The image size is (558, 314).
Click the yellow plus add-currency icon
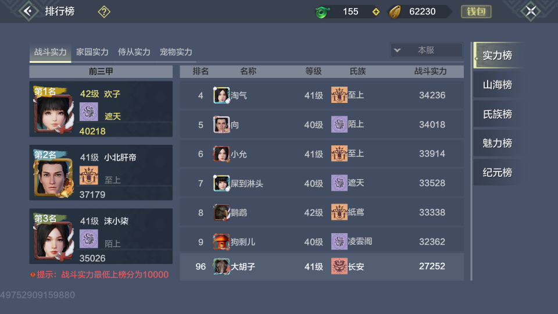376,12
